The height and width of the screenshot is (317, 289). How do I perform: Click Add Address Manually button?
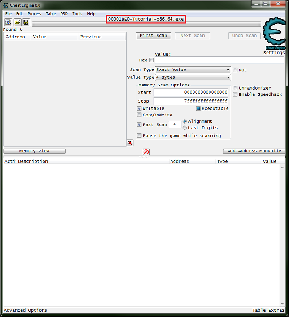[x=254, y=151]
